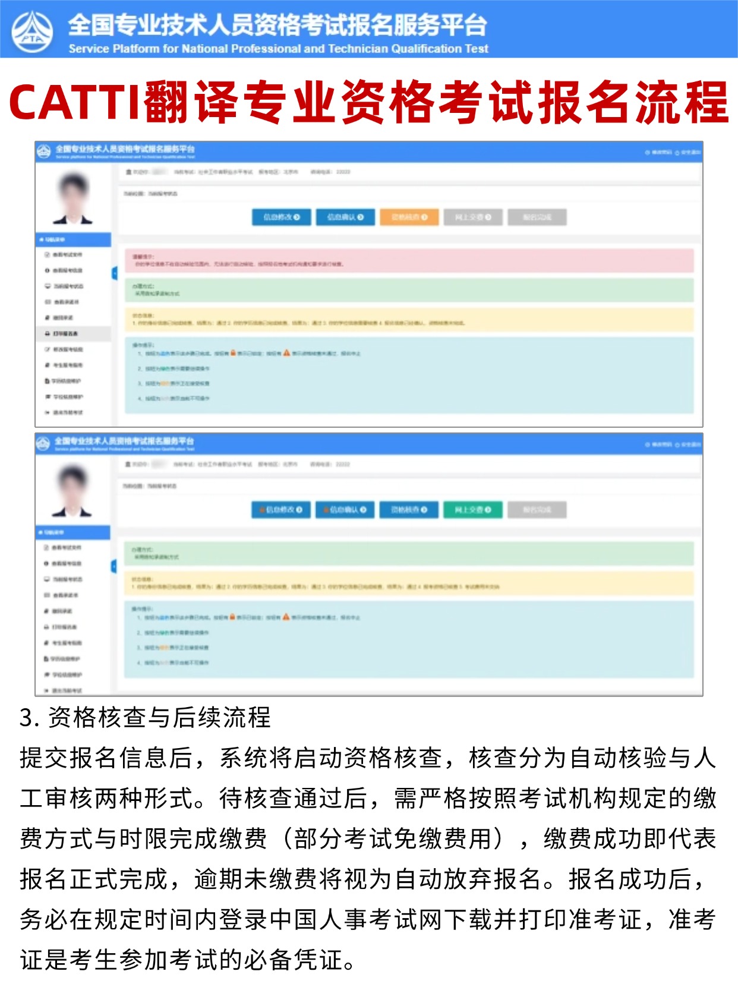Click yellow 状态信息 panel in lower screenshot
This screenshot has height=984, width=738.
409,583
